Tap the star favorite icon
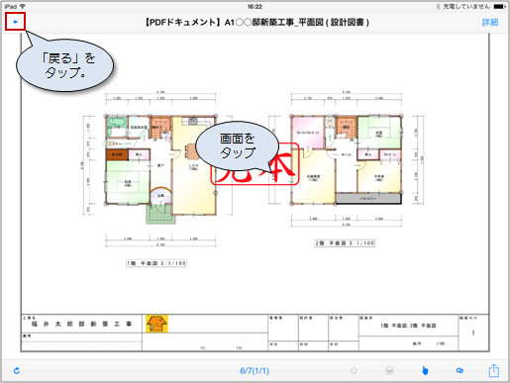510x383 pixels. [x=355, y=370]
